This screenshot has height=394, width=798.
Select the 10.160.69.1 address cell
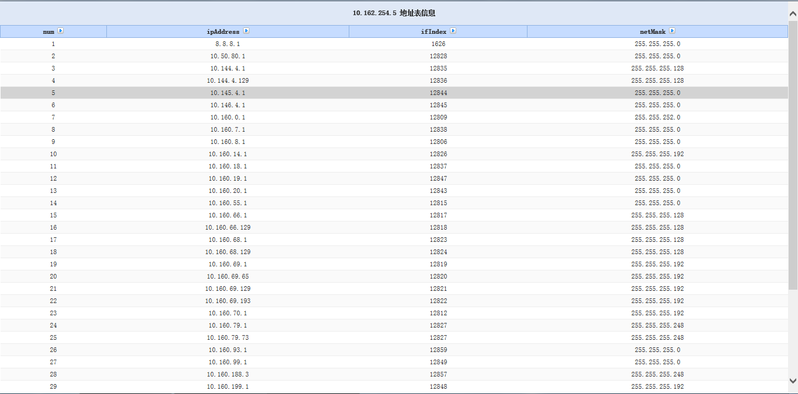[228, 264]
